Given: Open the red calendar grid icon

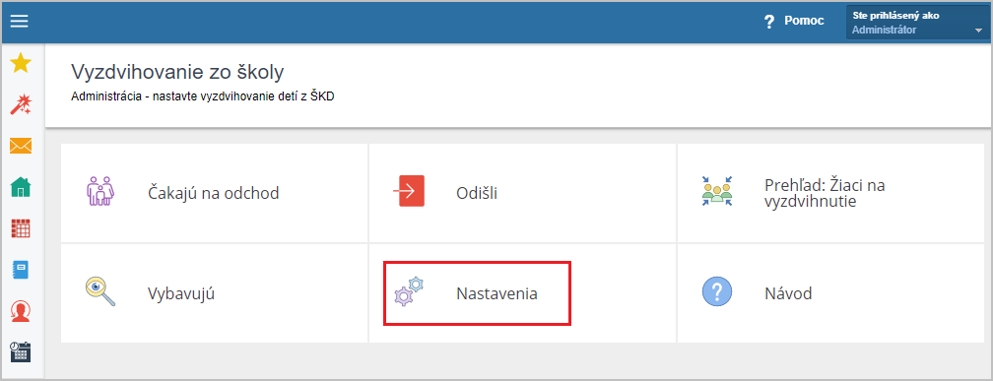Looking at the screenshot, I should click(21, 228).
